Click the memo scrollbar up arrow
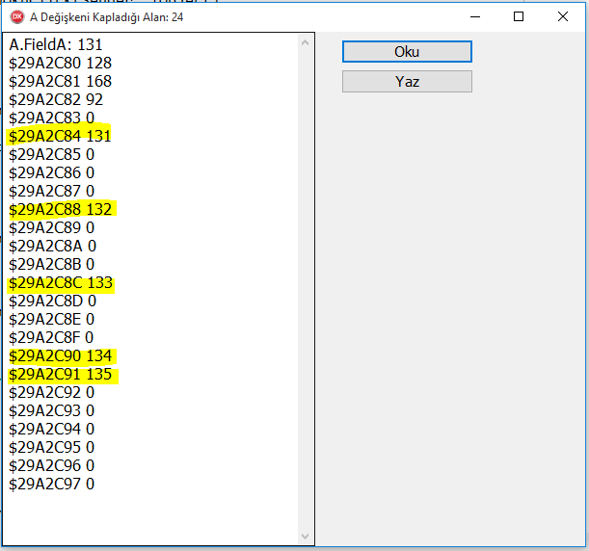The width and height of the screenshot is (589, 551). pyautogui.click(x=306, y=42)
